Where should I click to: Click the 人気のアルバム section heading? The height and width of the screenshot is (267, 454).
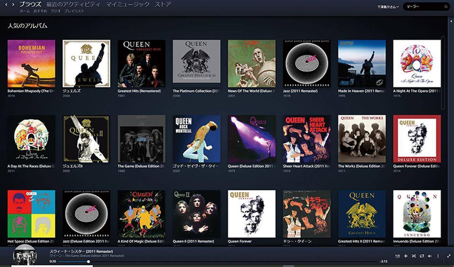[x=27, y=26]
